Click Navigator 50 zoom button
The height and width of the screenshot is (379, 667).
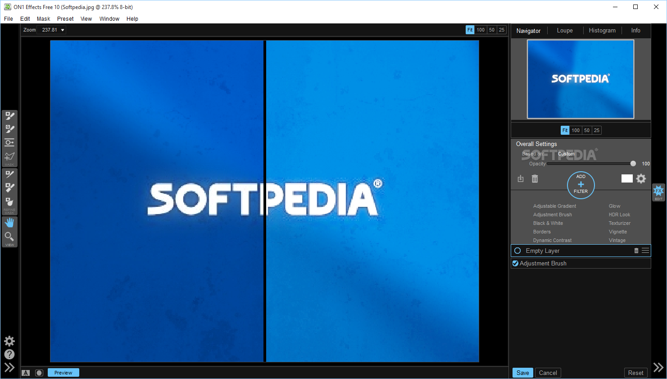(587, 130)
